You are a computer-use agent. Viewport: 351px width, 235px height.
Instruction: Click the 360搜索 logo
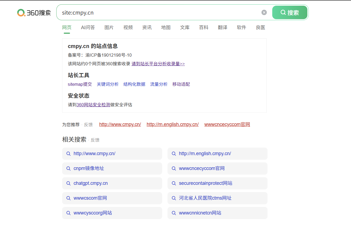34,12
